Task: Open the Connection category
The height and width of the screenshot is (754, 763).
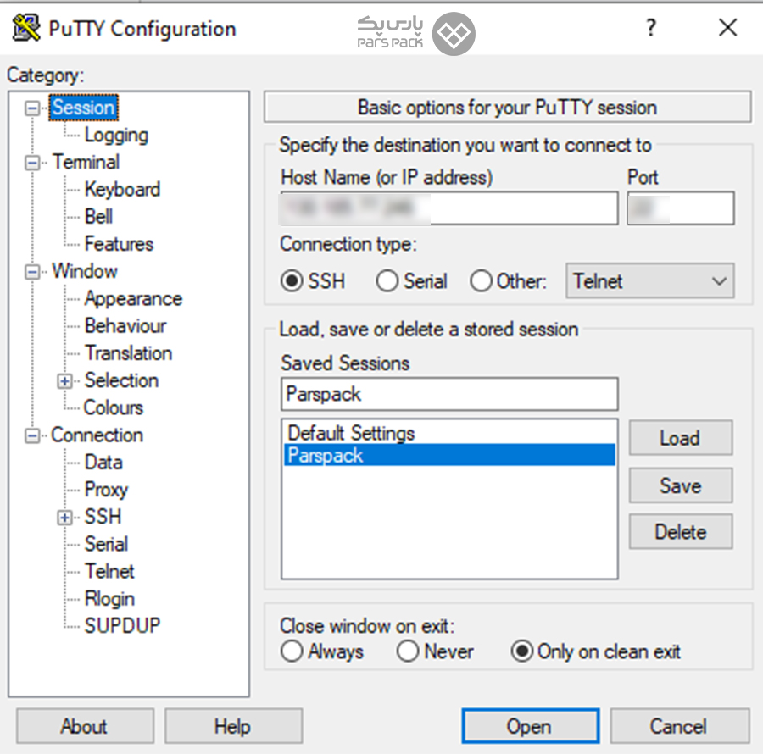Action: (97, 435)
